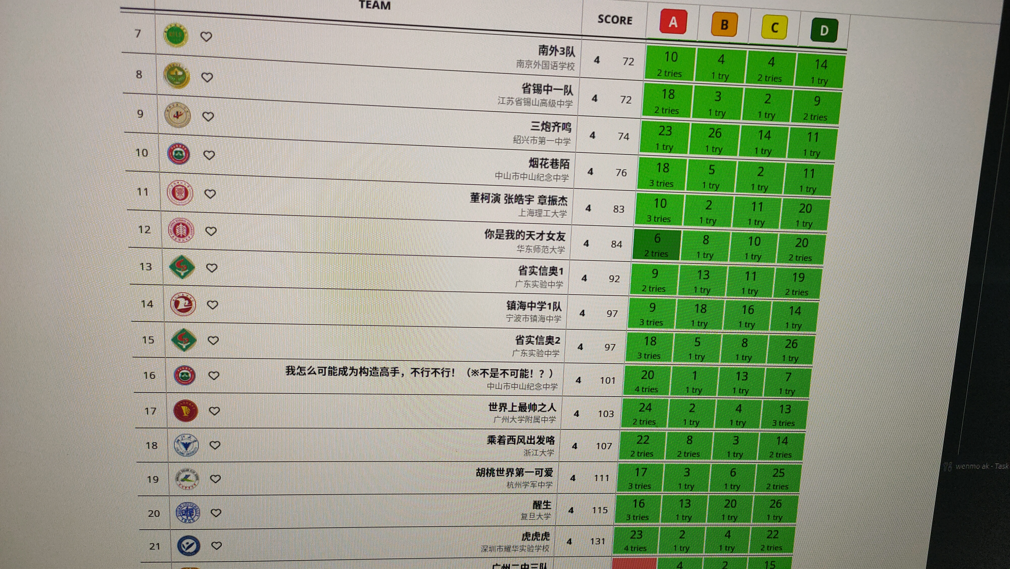The height and width of the screenshot is (569, 1010).
Task: Toggle the heart for rank 8
Action: pyautogui.click(x=207, y=77)
